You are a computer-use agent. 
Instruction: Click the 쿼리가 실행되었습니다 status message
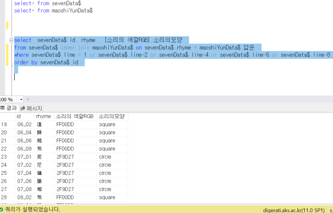point(32,210)
